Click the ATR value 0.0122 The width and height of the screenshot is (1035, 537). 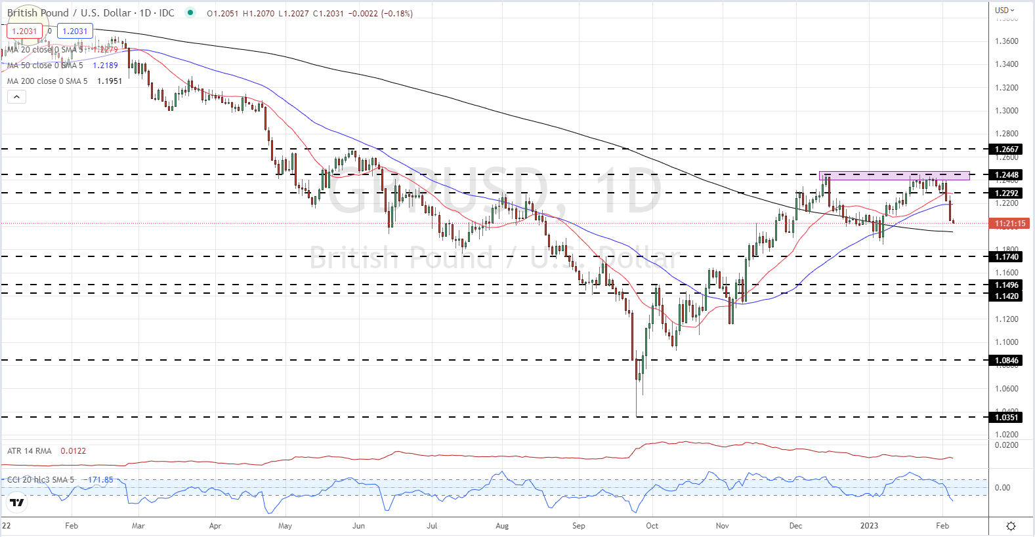click(x=74, y=451)
